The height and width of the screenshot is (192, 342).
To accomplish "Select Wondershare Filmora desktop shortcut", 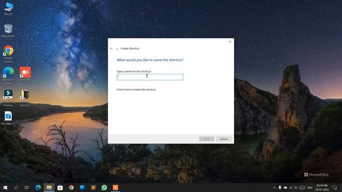I will (9, 98).
